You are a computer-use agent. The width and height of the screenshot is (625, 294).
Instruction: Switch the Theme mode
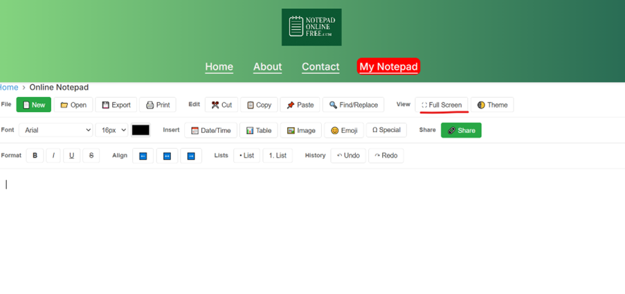[492, 105]
